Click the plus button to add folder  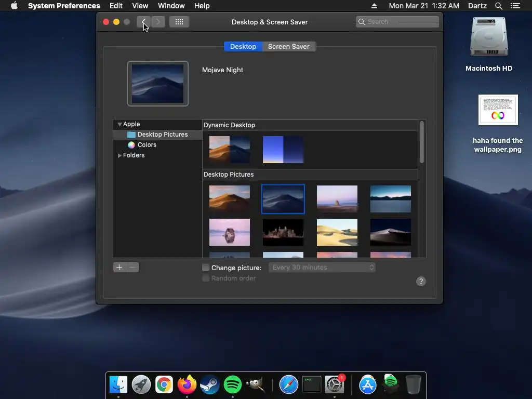pos(119,267)
